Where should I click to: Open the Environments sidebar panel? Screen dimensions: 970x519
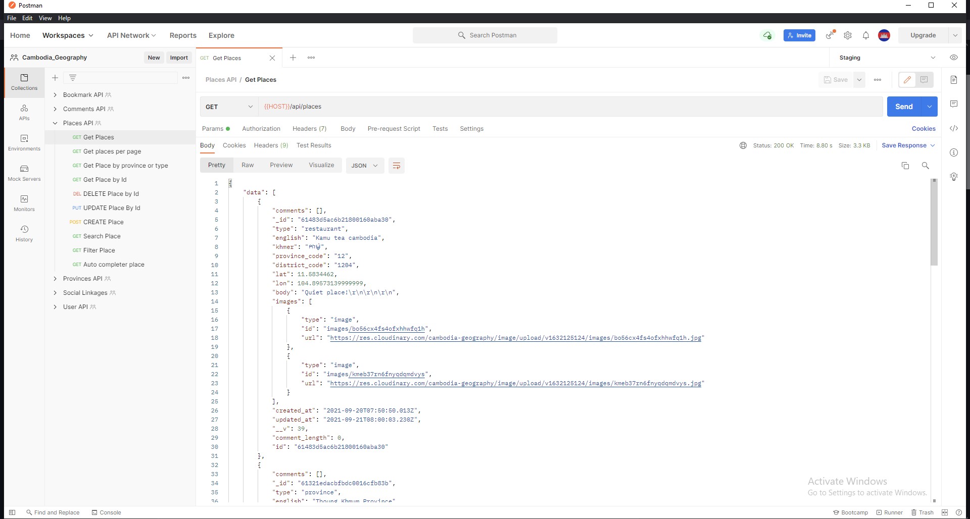click(24, 142)
